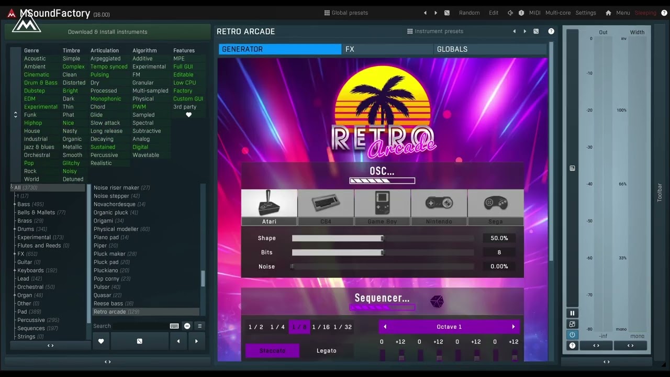
Task: Open the Instrument presets dropdown
Action: tap(435, 31)
